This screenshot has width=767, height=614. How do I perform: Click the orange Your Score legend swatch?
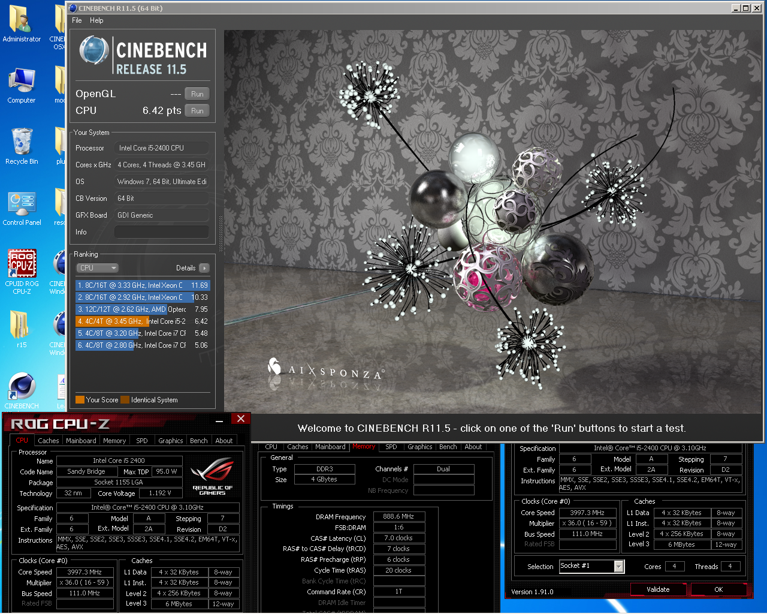tap(80, 400)
